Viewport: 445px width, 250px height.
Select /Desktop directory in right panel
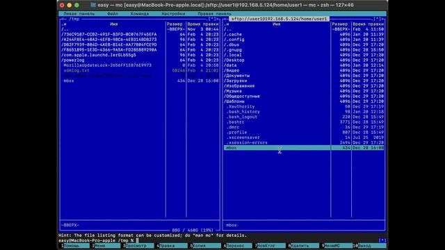(304, 60)
